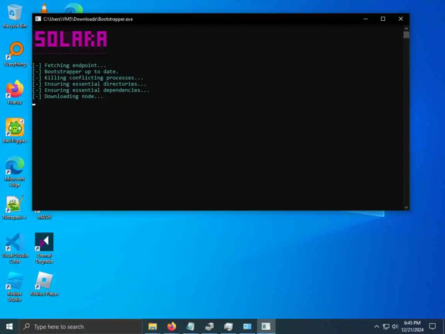The width and height of the screenshot is (445, 334).
Task: Open the volume control tray icon
Action: pos(395,327)
